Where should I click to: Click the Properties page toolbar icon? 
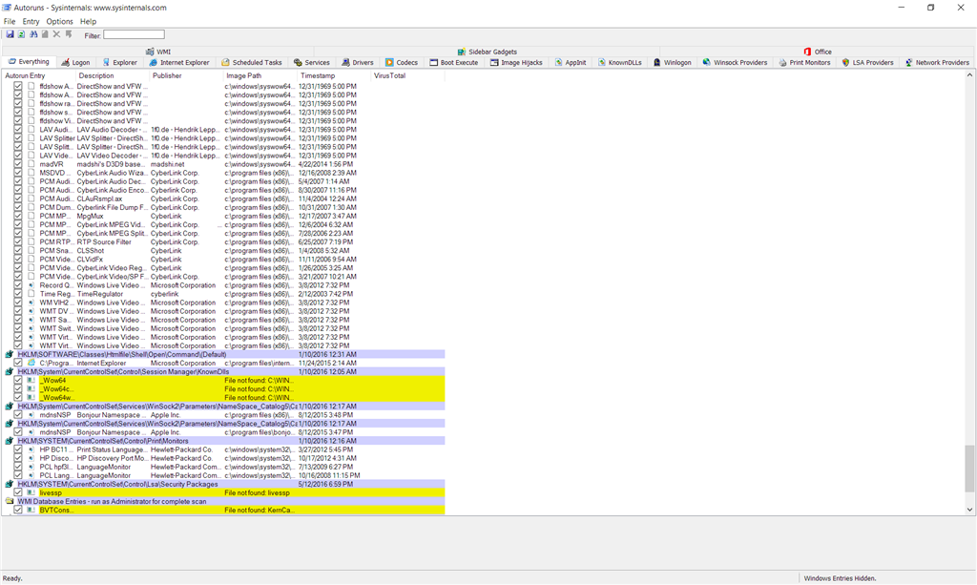tap(45, 34)
